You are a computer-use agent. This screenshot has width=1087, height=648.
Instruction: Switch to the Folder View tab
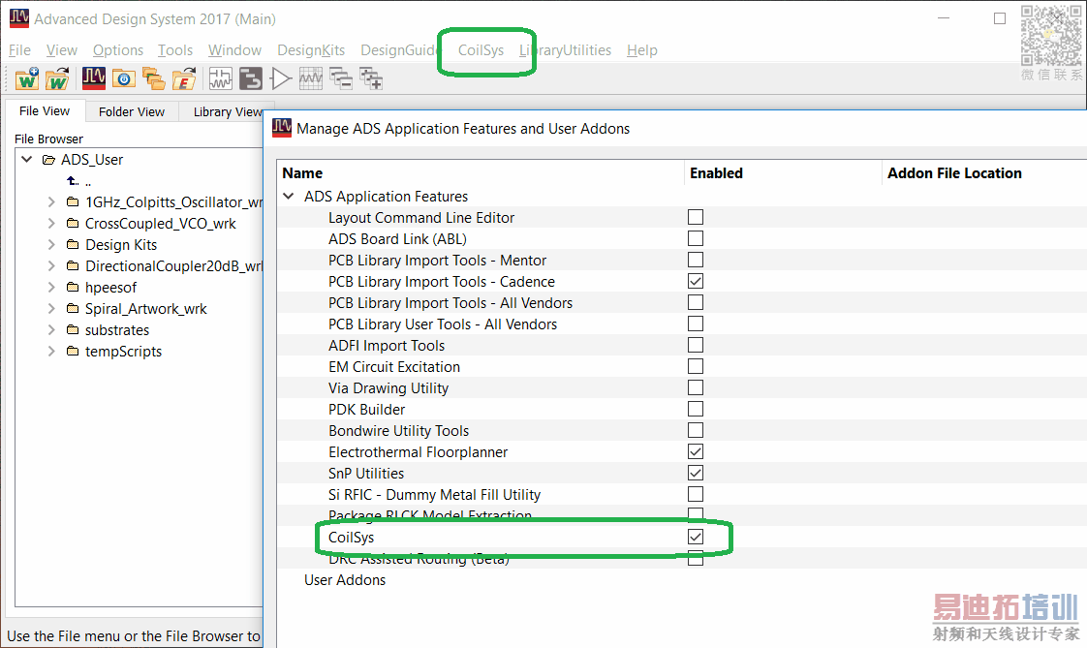(132, 111)
